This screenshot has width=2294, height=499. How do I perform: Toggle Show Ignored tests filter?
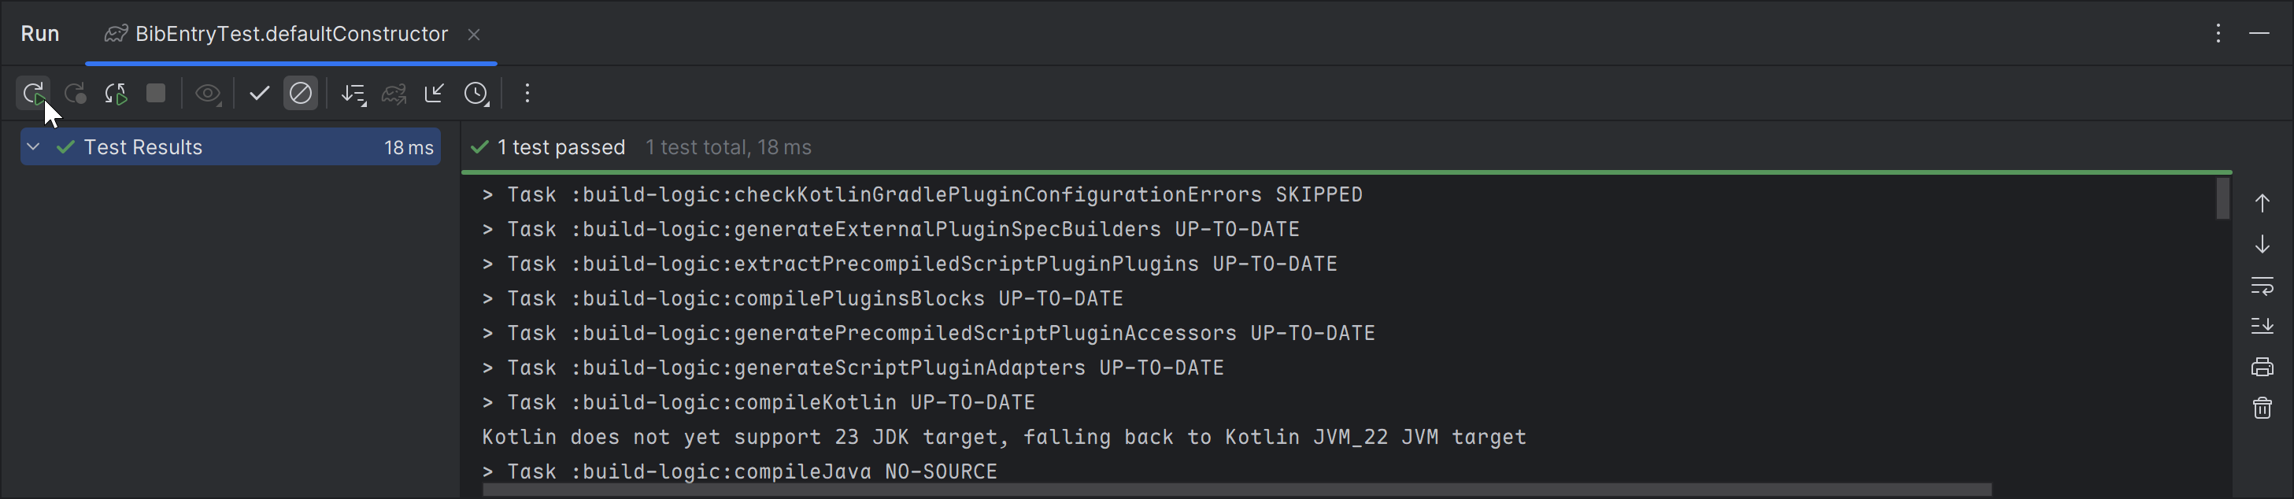tap(301, 94)
